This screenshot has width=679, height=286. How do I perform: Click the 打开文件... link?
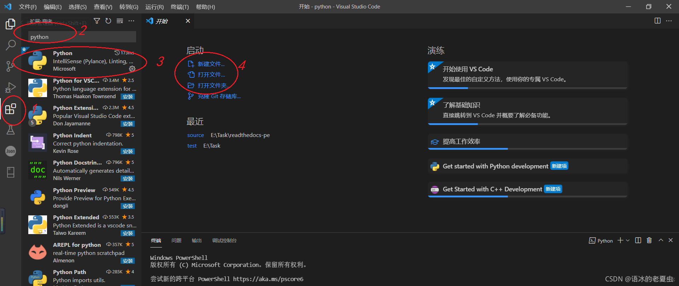pyautogui.click(x=211, y=75)
